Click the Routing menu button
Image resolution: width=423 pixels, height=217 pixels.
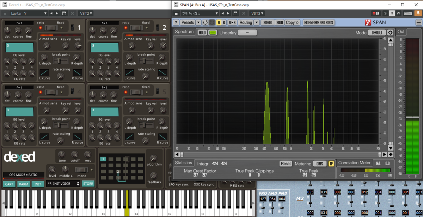tap(246, 23)
